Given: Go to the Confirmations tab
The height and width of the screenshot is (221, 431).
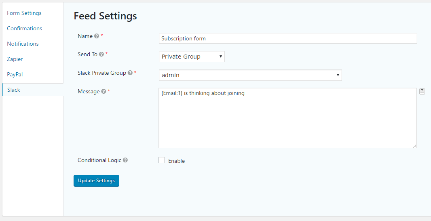Looking at the screenshot, I should click(25, 28).
